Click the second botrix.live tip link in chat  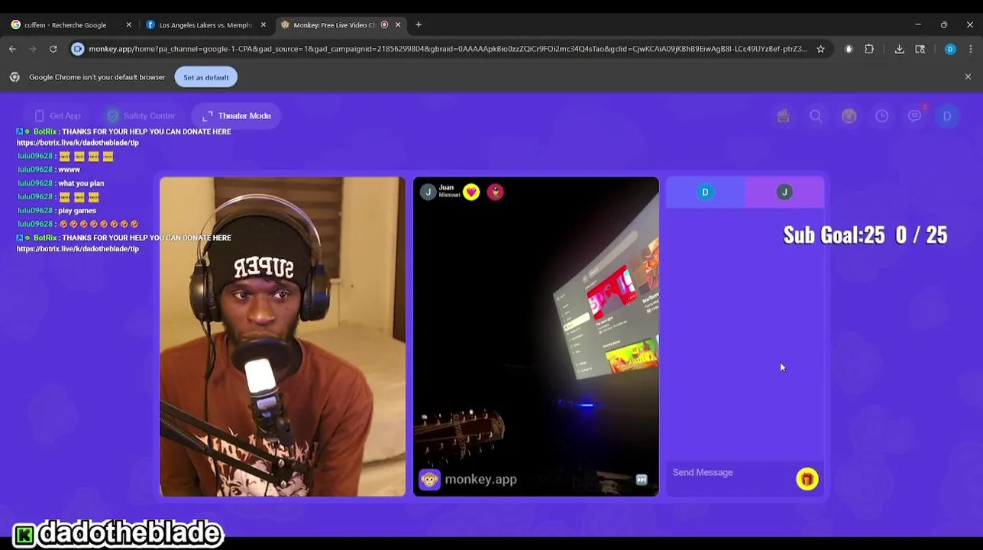click(x=78, y=249)
